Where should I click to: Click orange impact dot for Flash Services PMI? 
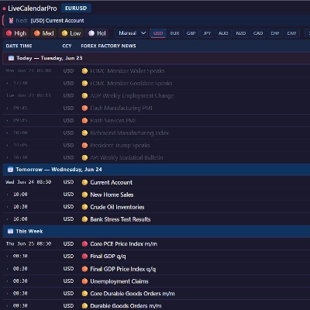(x=84, y=121)
